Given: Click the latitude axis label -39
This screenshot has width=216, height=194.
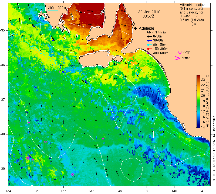Looking at the screenshot, I should tap(3, 169).
